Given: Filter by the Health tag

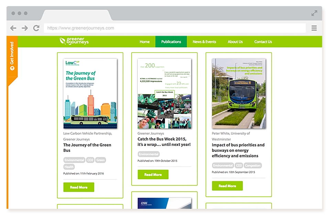Looking at the screenshot, I should [x=69, y=167].
